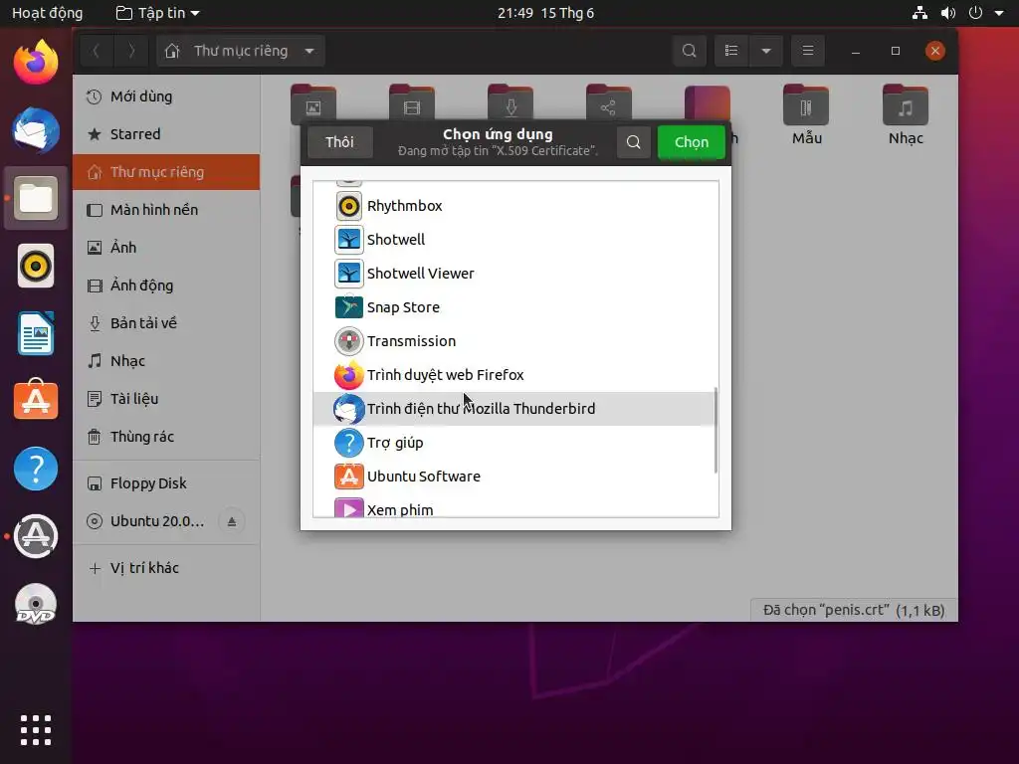Click the DVD disc icon in dock

36,604
